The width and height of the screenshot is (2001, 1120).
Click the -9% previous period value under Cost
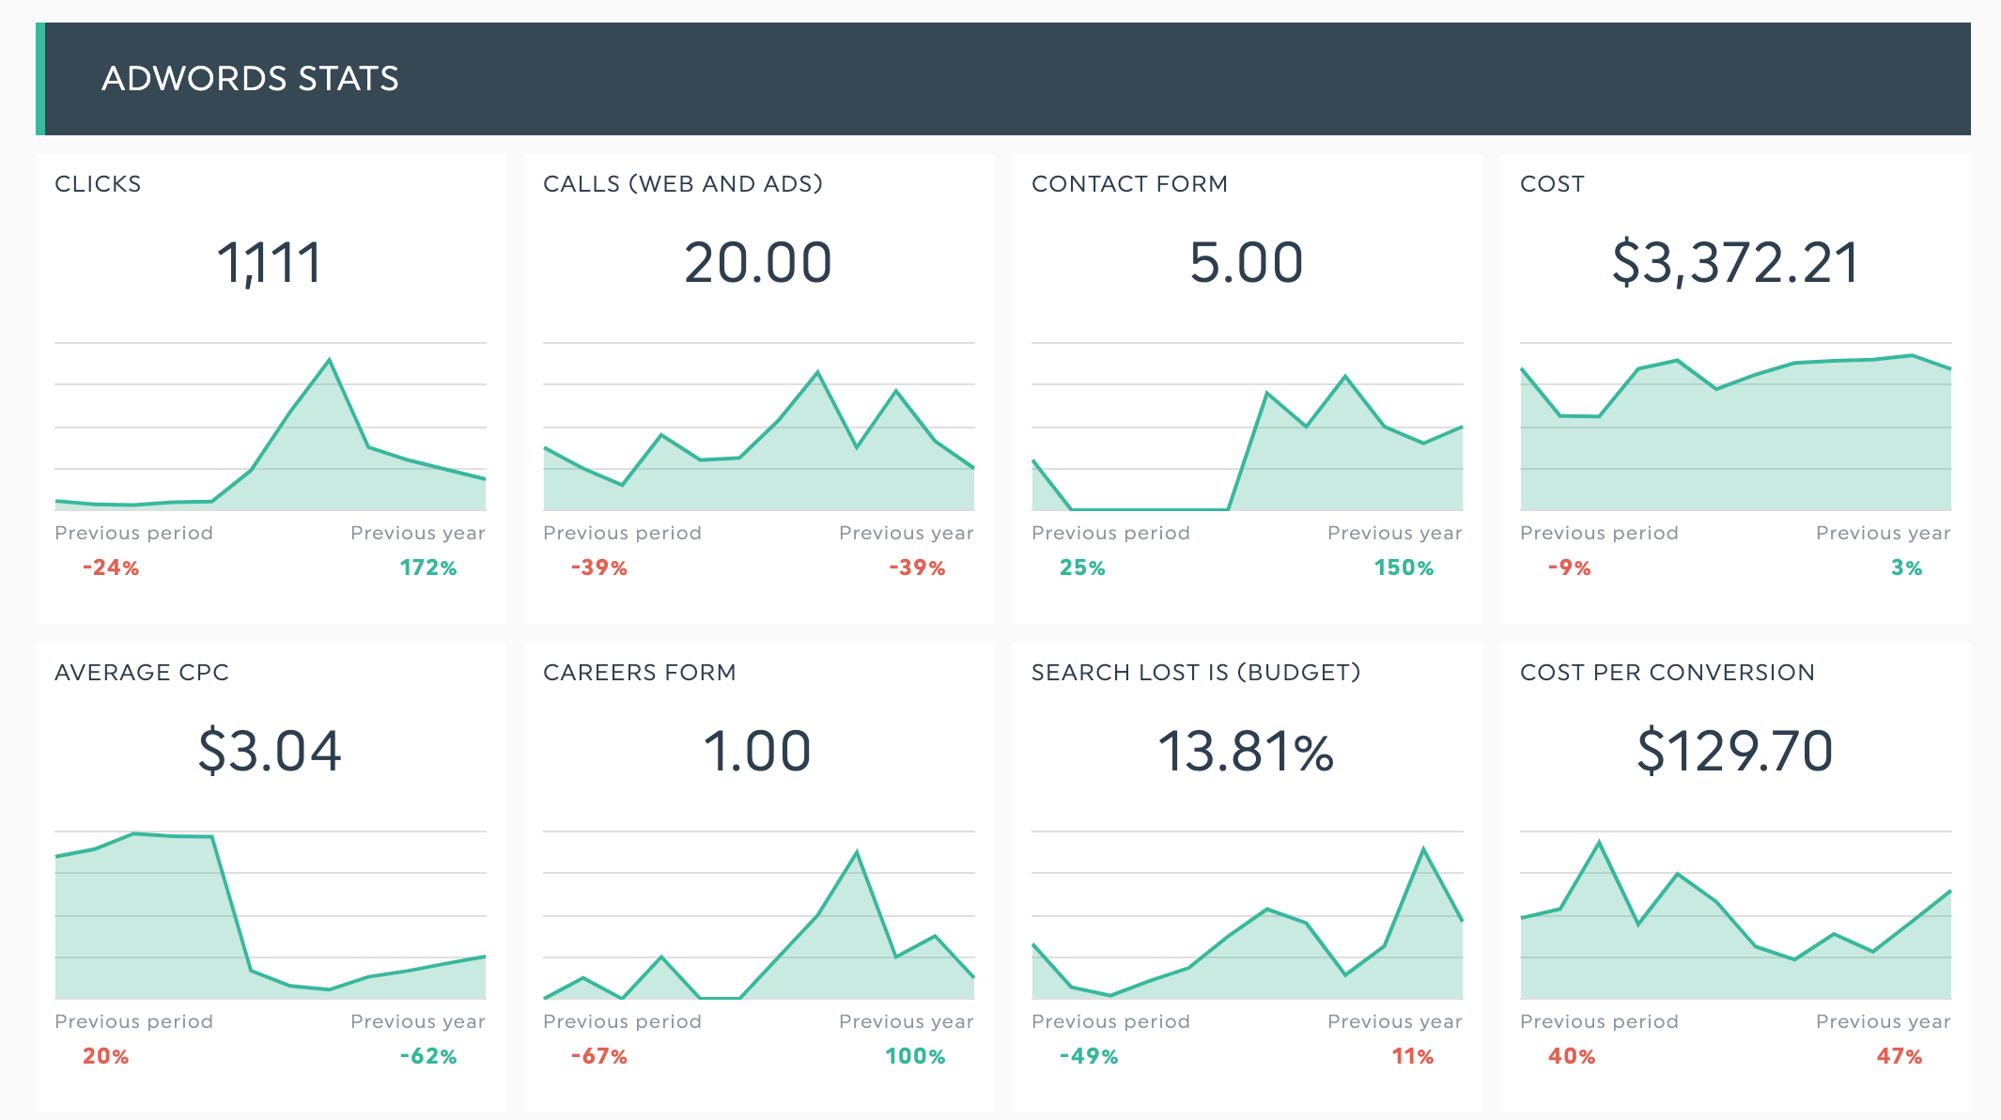[x=1570, y=568]
